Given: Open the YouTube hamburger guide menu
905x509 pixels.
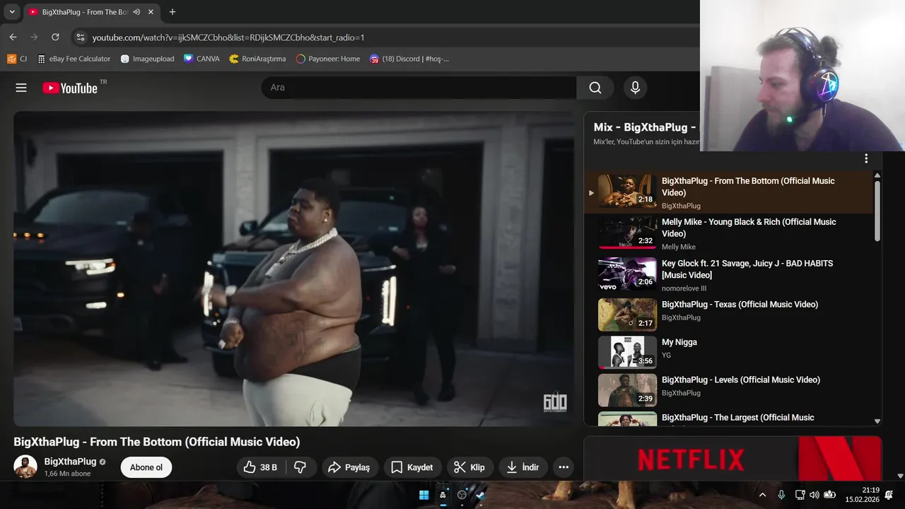Looking at the screenshot, I should click(x=21, y=88).
